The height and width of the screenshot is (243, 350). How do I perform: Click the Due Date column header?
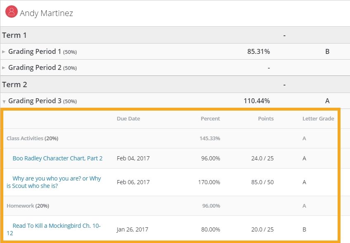(x=128, y=119)
